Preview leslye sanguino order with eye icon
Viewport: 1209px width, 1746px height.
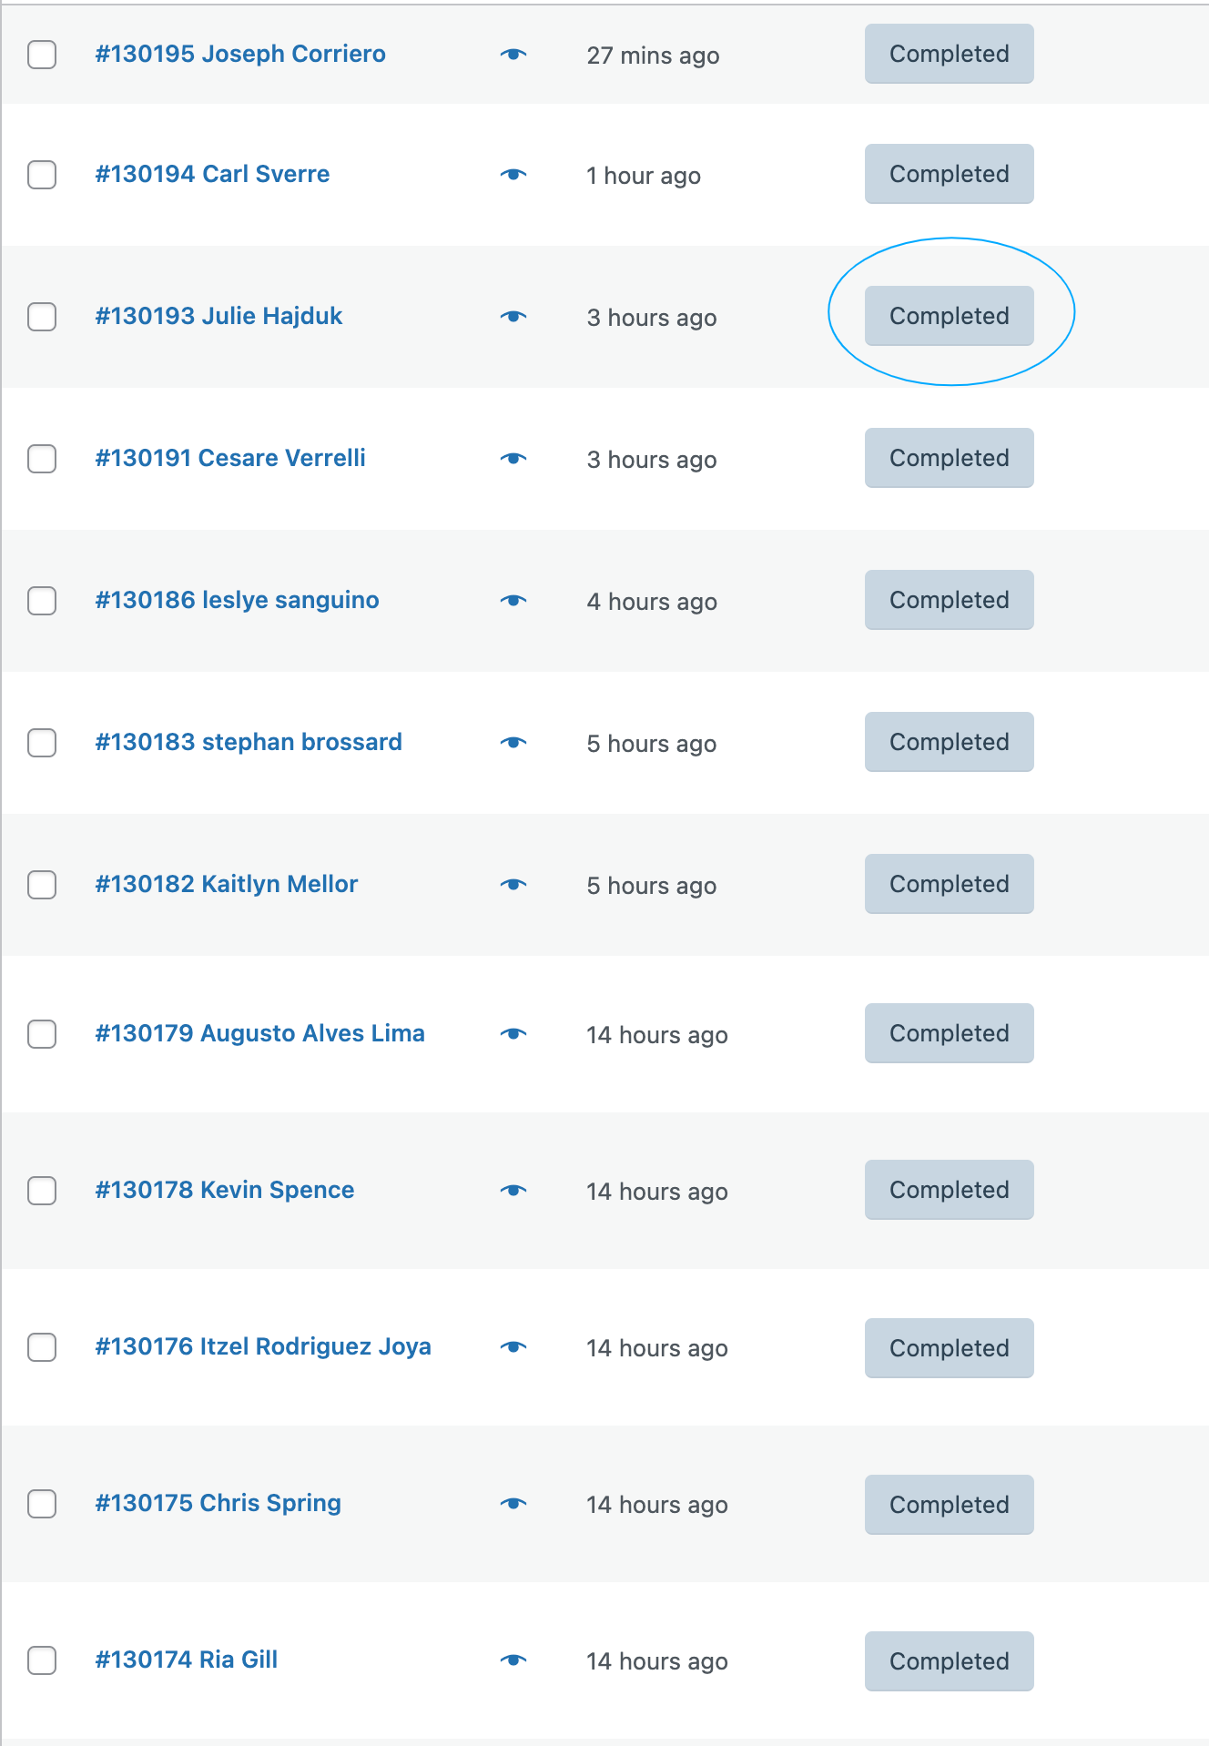[513, 601]
